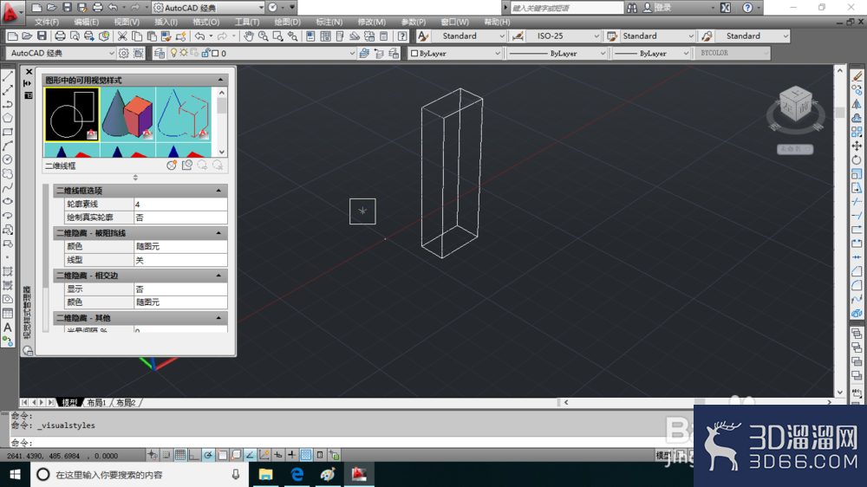The width and height of the screenshot is (867, 487).
Task: Click the Undo arrow in the standard toolbar
Action: (x=199, y=36)
